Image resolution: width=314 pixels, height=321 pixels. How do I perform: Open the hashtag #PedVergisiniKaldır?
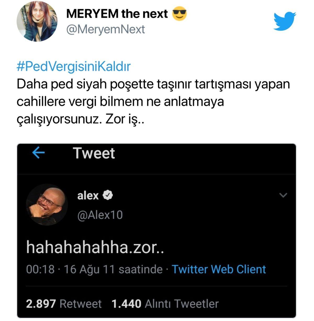74,66
